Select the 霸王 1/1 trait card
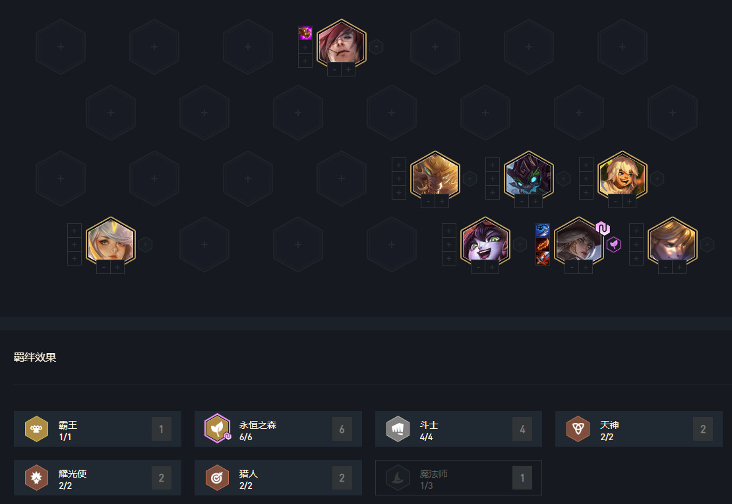Screen dimensions: 732x504 click(98, 429)
